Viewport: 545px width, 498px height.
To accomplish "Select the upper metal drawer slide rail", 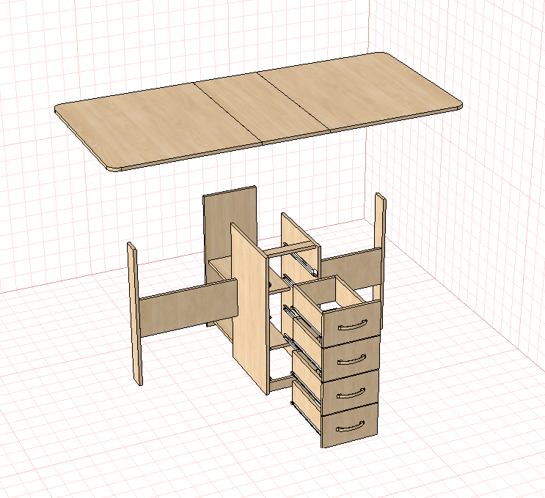I will click(x=304, y=263).
